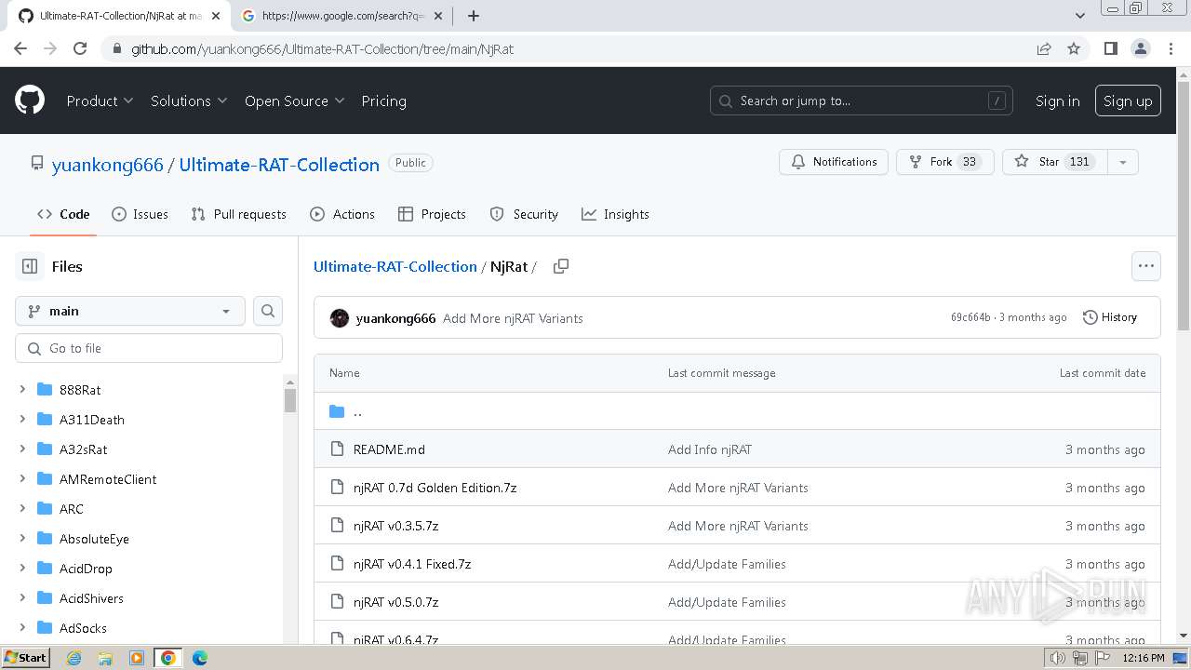Expand the AMRemoteClient folder chevron
Viewport: 1191px width, 670px height.
22,479
